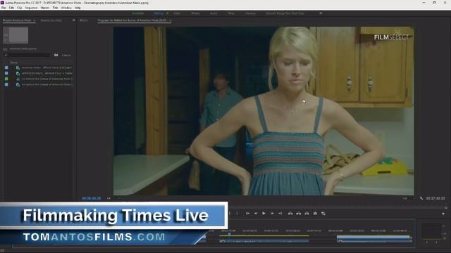Click the Export Frame camera icon
The image size is (451, 253).
(x=315, y=214)
